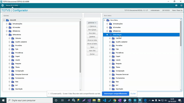
Task: Select the Menus [02.9.0099] tab
Action: (x=12, y=5)
